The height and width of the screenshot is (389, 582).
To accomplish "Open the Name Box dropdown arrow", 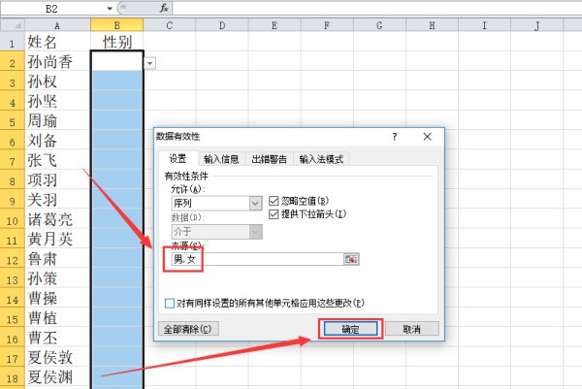I will [110, 8].
